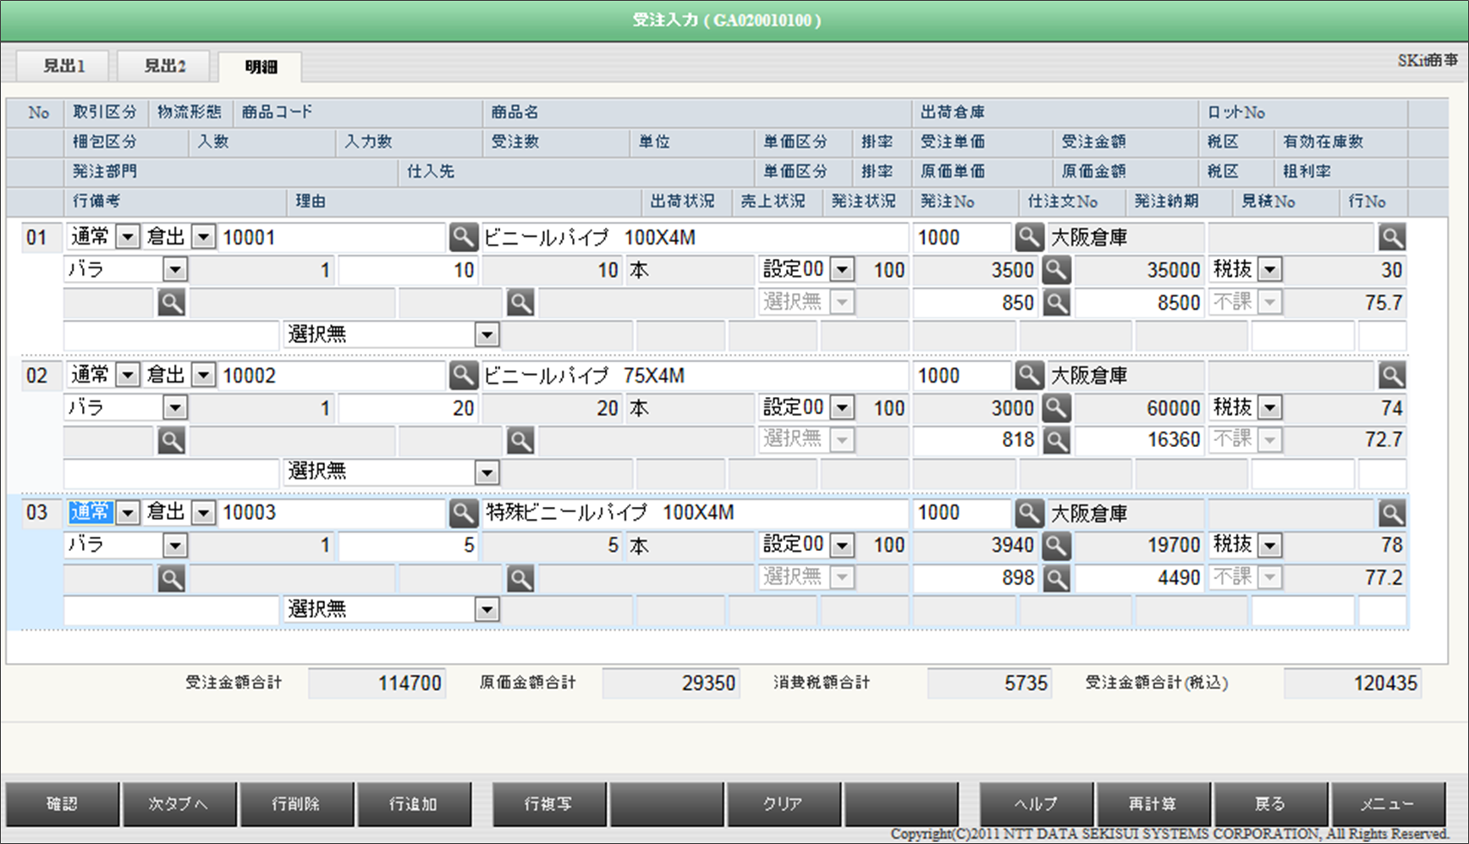This screenshot has width=1469, height=844.
Task: Open the 出荷倉庫 lookup icon on row 01
Action: [1029, 237]
